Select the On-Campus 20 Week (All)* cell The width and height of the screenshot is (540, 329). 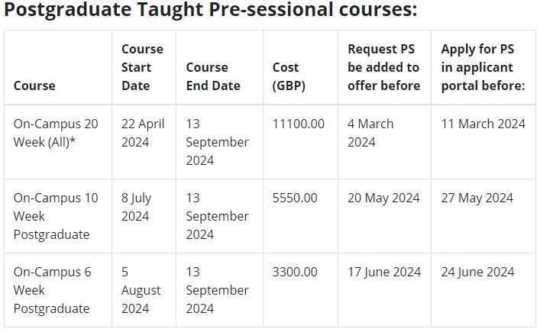(56, 133)
